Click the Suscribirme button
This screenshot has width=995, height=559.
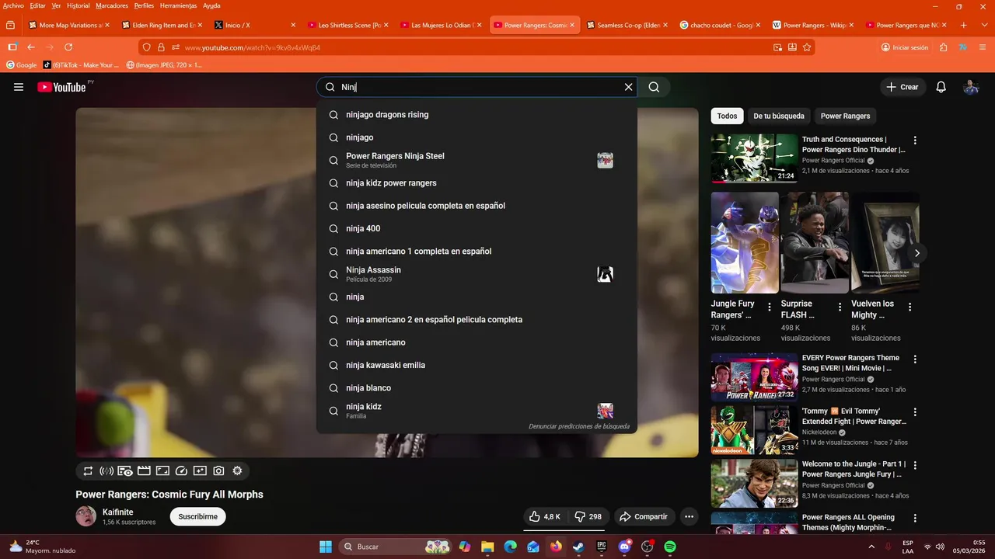point(197,516)
